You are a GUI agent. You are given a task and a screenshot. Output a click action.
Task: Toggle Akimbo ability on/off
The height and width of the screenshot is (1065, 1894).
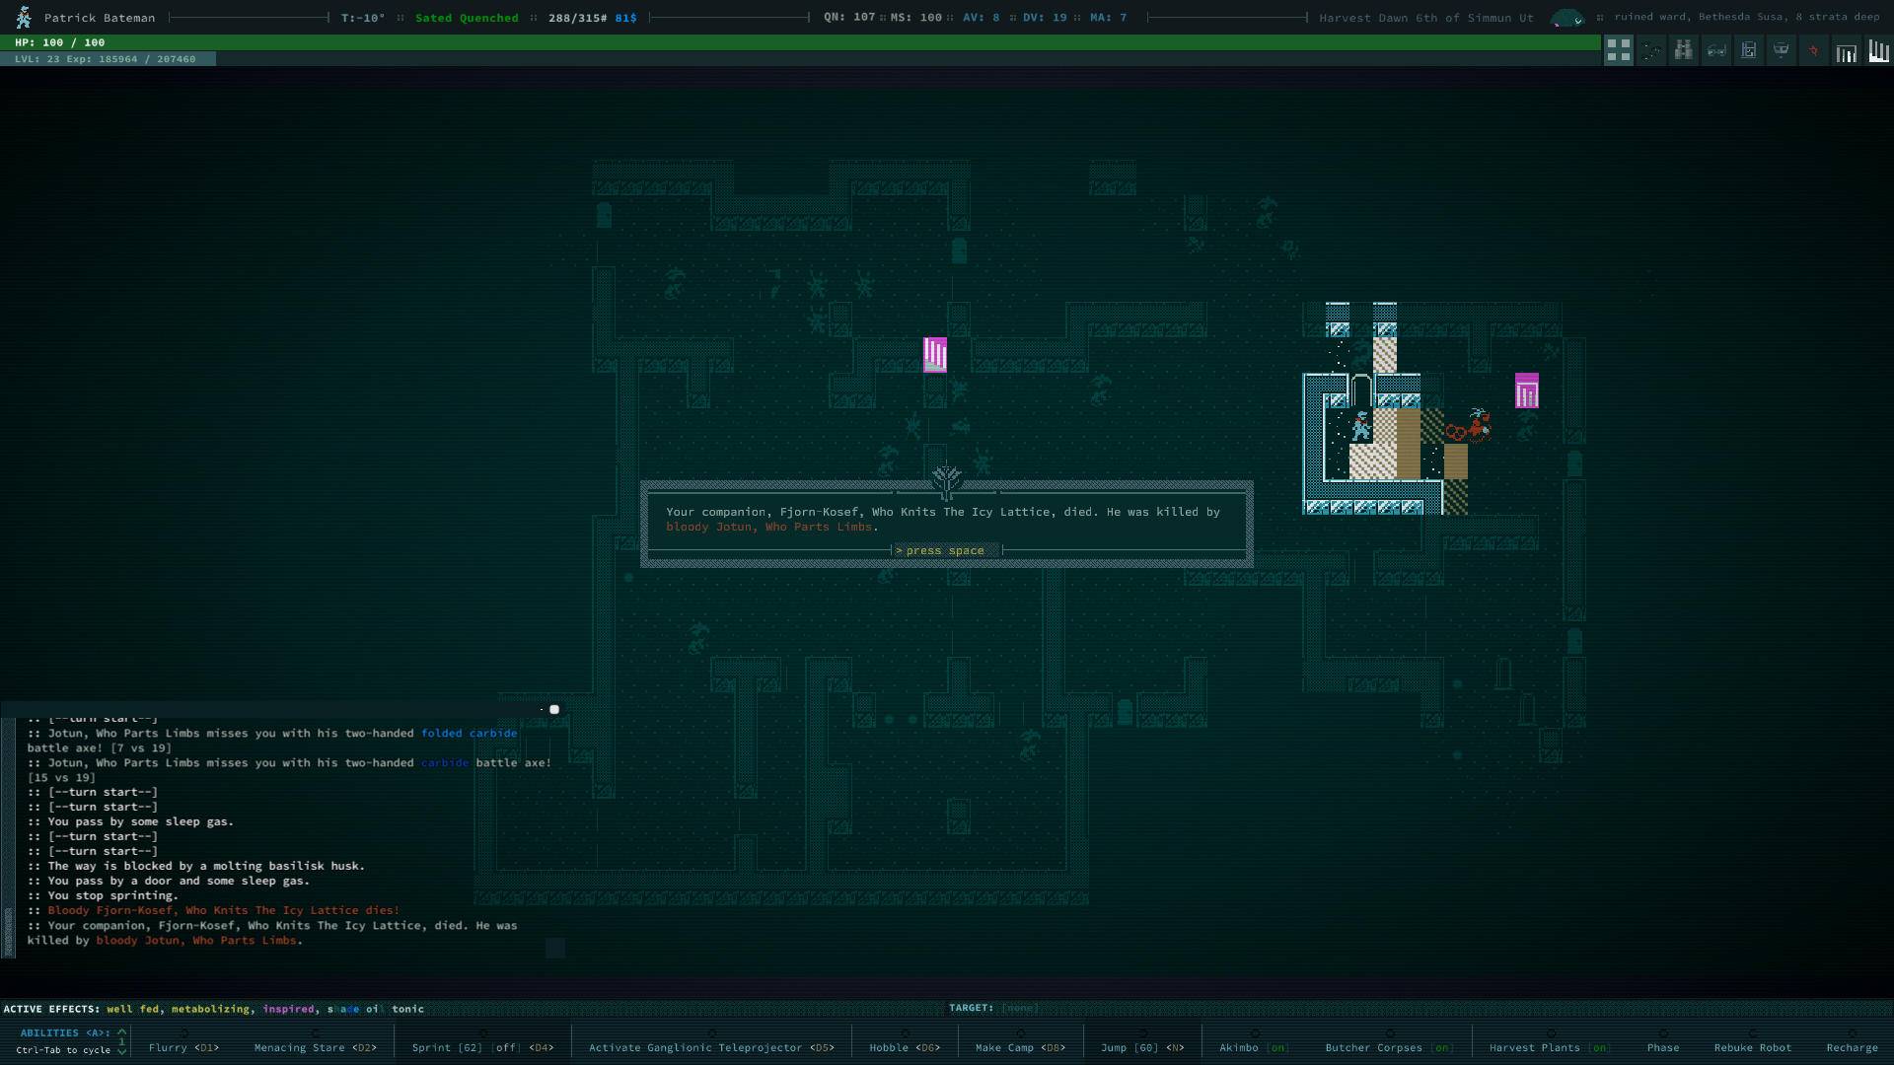[1253, 1047]
